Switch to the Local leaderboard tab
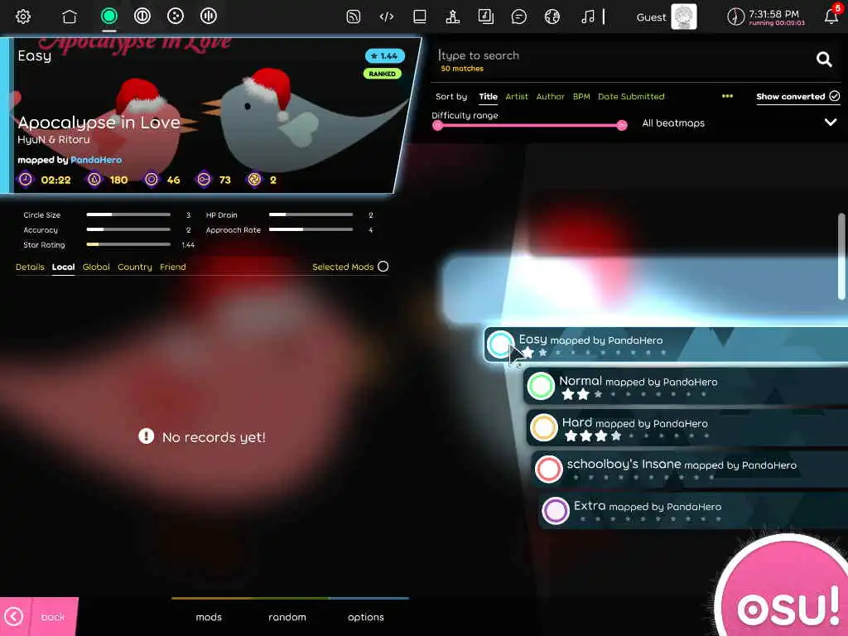Image resolution: width=848 pixels, height=636 pixels. click(63, 267)
